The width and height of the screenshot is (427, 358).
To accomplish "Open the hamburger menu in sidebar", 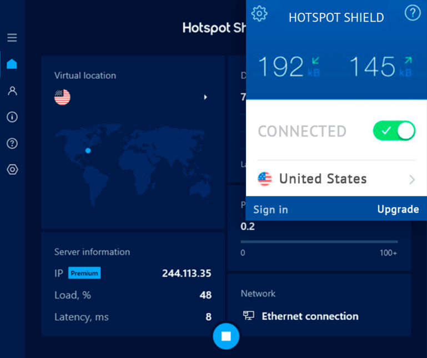I will point(12,38).
